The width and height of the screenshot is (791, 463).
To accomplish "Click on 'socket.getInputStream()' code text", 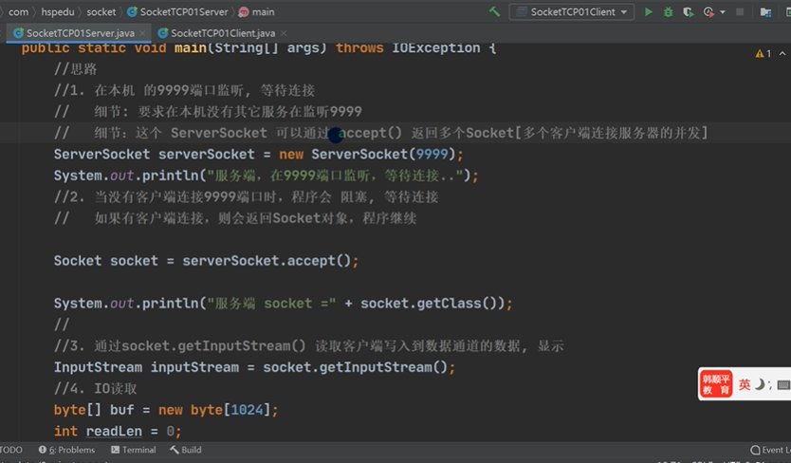I will tap(355, 367).
